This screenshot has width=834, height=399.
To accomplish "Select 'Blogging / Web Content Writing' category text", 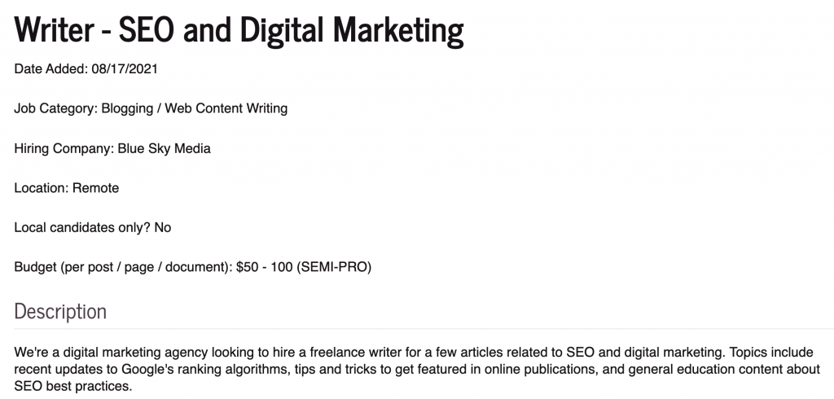I will click(x=195, y=108).
